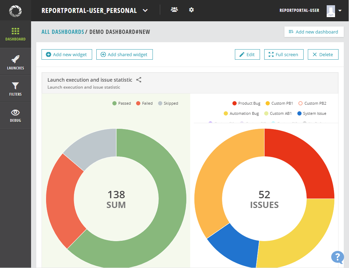Open Debug via the eye icon
The width and height of the screenshot is (349, 268).
coord(15,112)
